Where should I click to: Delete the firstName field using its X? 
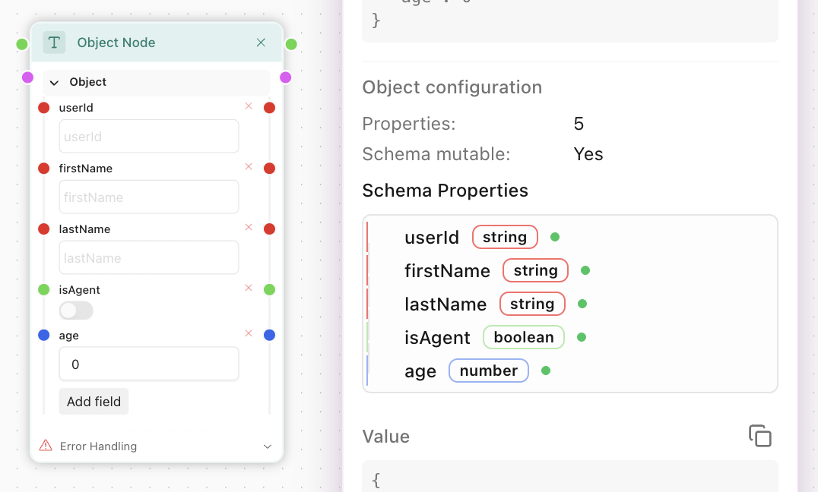pyautogui.click(x=249, y=167)
